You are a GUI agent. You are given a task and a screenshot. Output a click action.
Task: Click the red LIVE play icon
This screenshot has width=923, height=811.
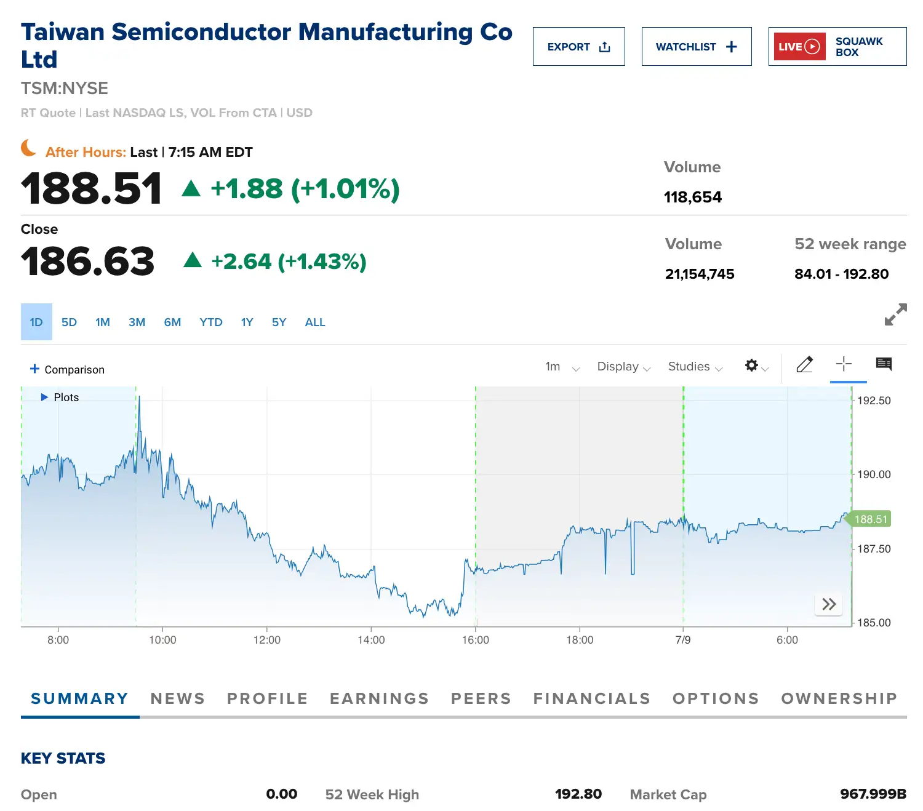(x=799, y=47)
